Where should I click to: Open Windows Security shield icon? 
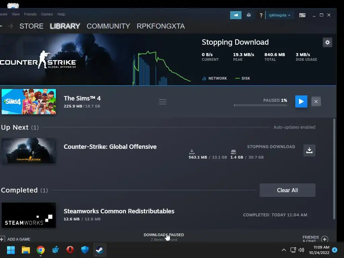(85, 250)
